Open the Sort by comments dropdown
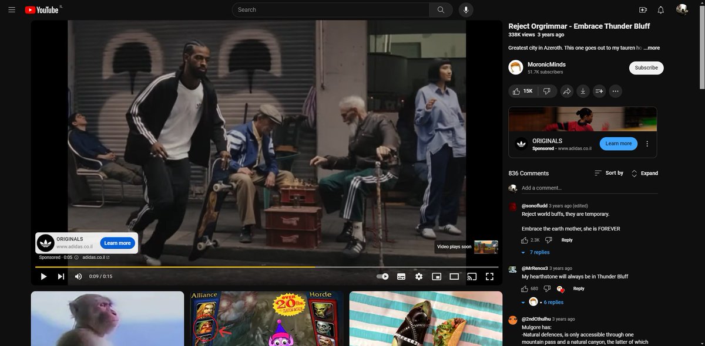The height and width of the screenshot is (346, 705). tap(609, 173)
